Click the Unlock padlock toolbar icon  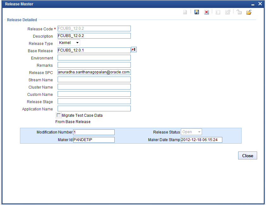tap(239, 12)
